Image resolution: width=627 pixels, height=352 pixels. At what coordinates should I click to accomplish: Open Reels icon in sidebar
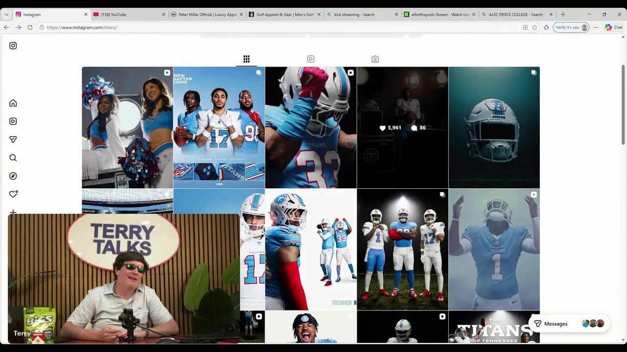13,121
